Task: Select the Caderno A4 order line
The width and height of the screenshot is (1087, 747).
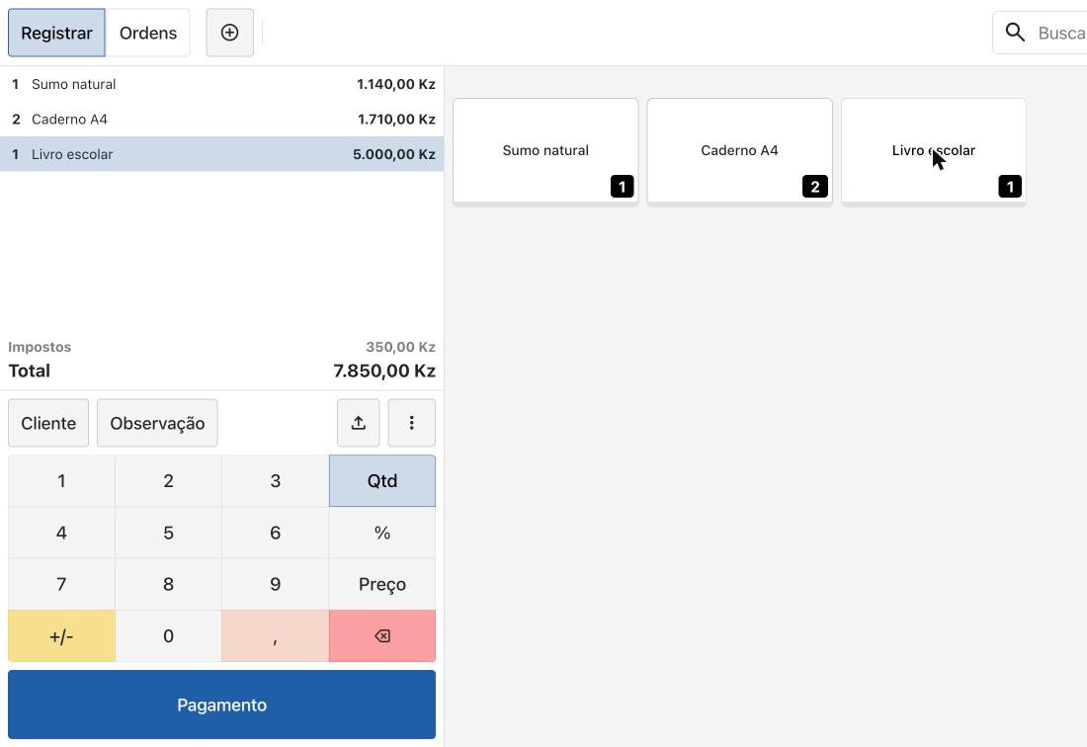Action: coord(221,120)
